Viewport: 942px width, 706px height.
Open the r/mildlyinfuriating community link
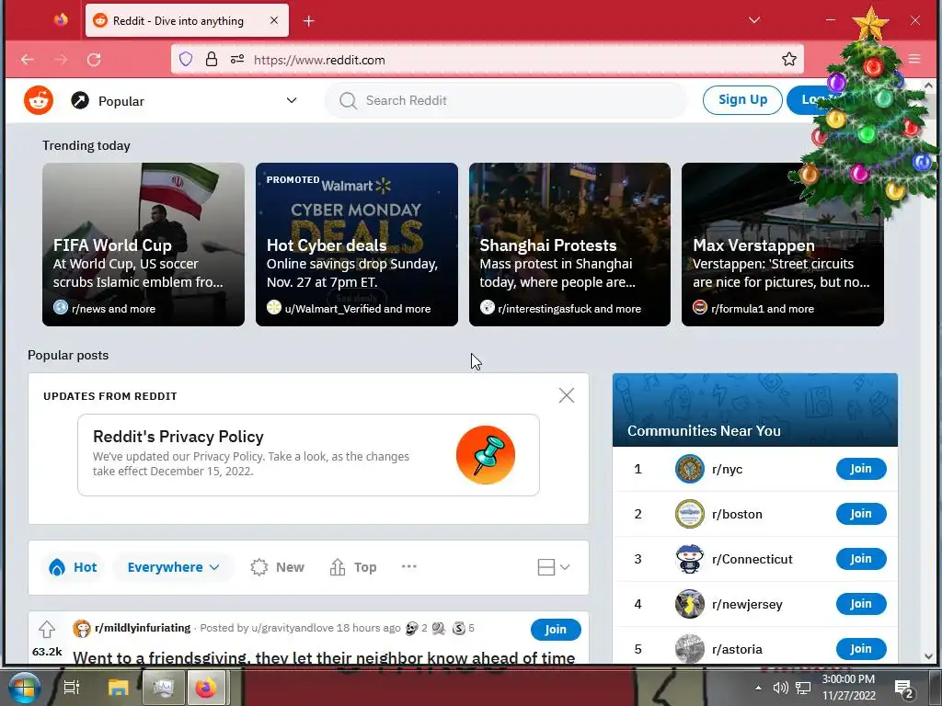(x=143, y=627)
